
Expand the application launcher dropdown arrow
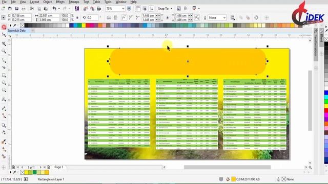pyautogui.click(x=199, y=9)
